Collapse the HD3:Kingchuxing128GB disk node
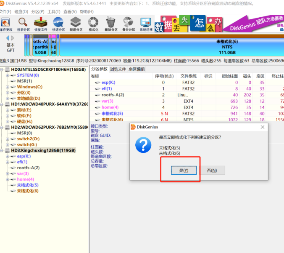This screenshot has height=253, width=284. tap(2, 150)
